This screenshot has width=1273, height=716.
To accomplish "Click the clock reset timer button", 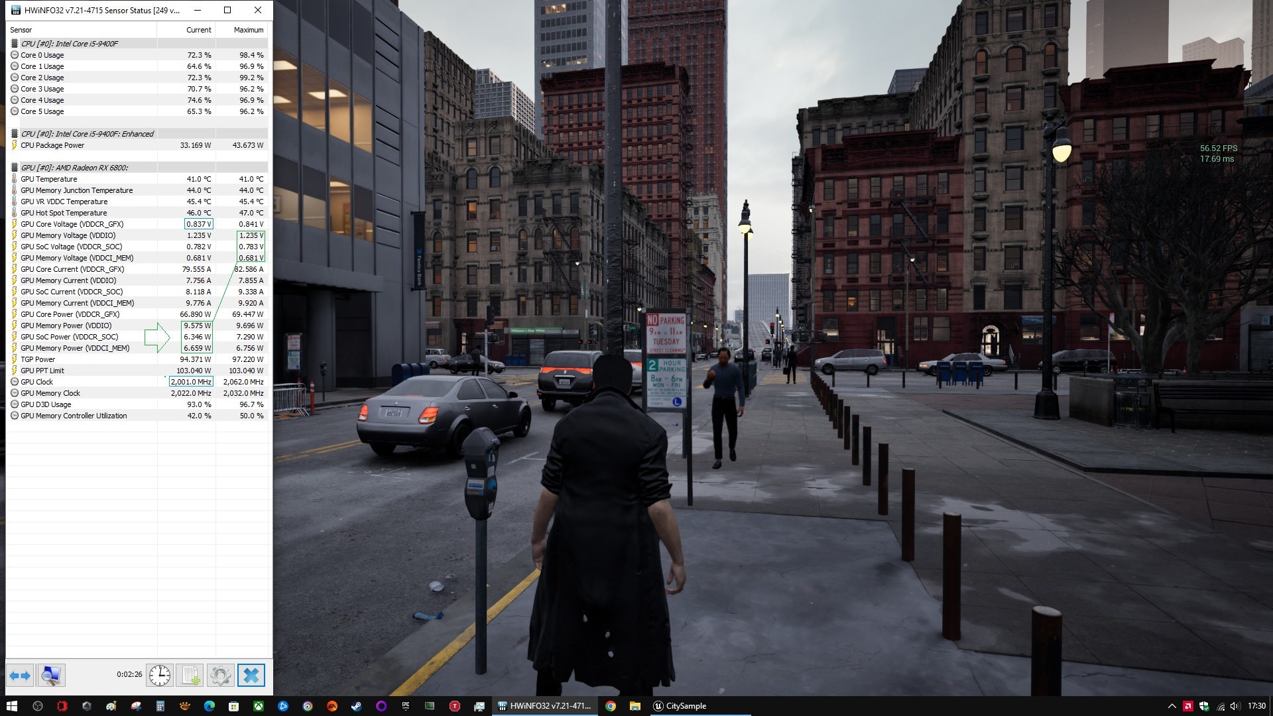I will coord(159,676).
